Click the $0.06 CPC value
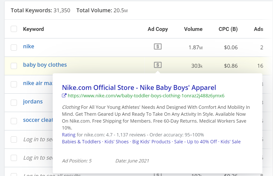Viewport: 273px width, 176px height. coord(231,48)
